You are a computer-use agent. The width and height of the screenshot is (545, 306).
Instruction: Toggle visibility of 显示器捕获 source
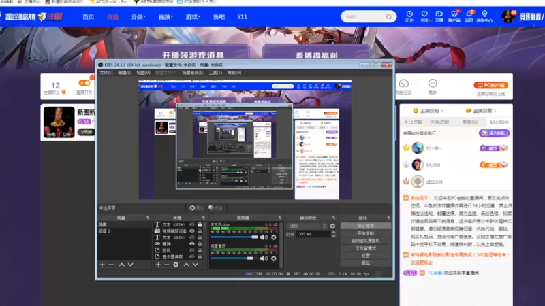coord(192,257)
